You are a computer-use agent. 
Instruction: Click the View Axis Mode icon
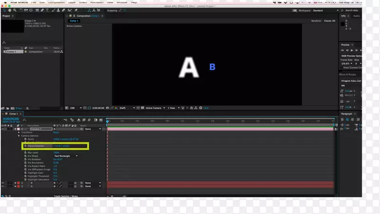click(98, 10)
